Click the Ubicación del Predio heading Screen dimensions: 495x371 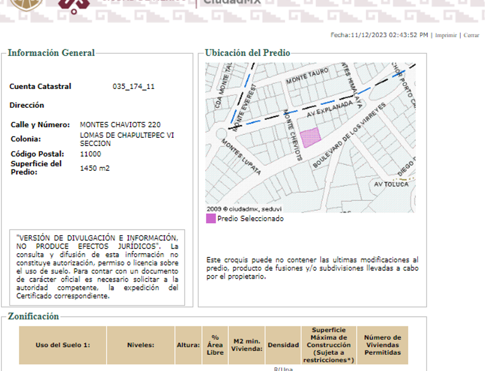(x=247, y=52)
